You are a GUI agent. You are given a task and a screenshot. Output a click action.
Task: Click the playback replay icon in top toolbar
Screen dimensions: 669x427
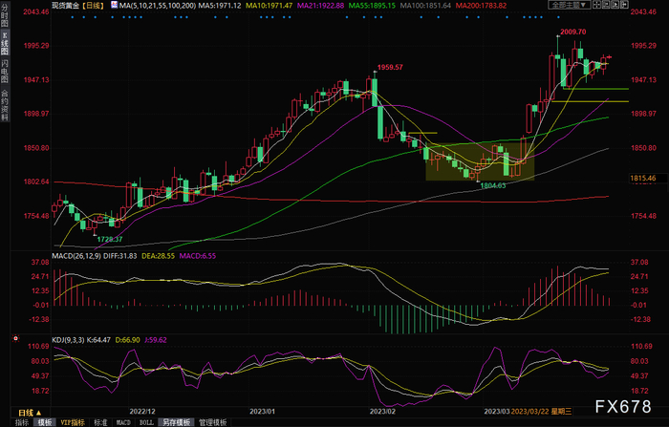point(615,5)
